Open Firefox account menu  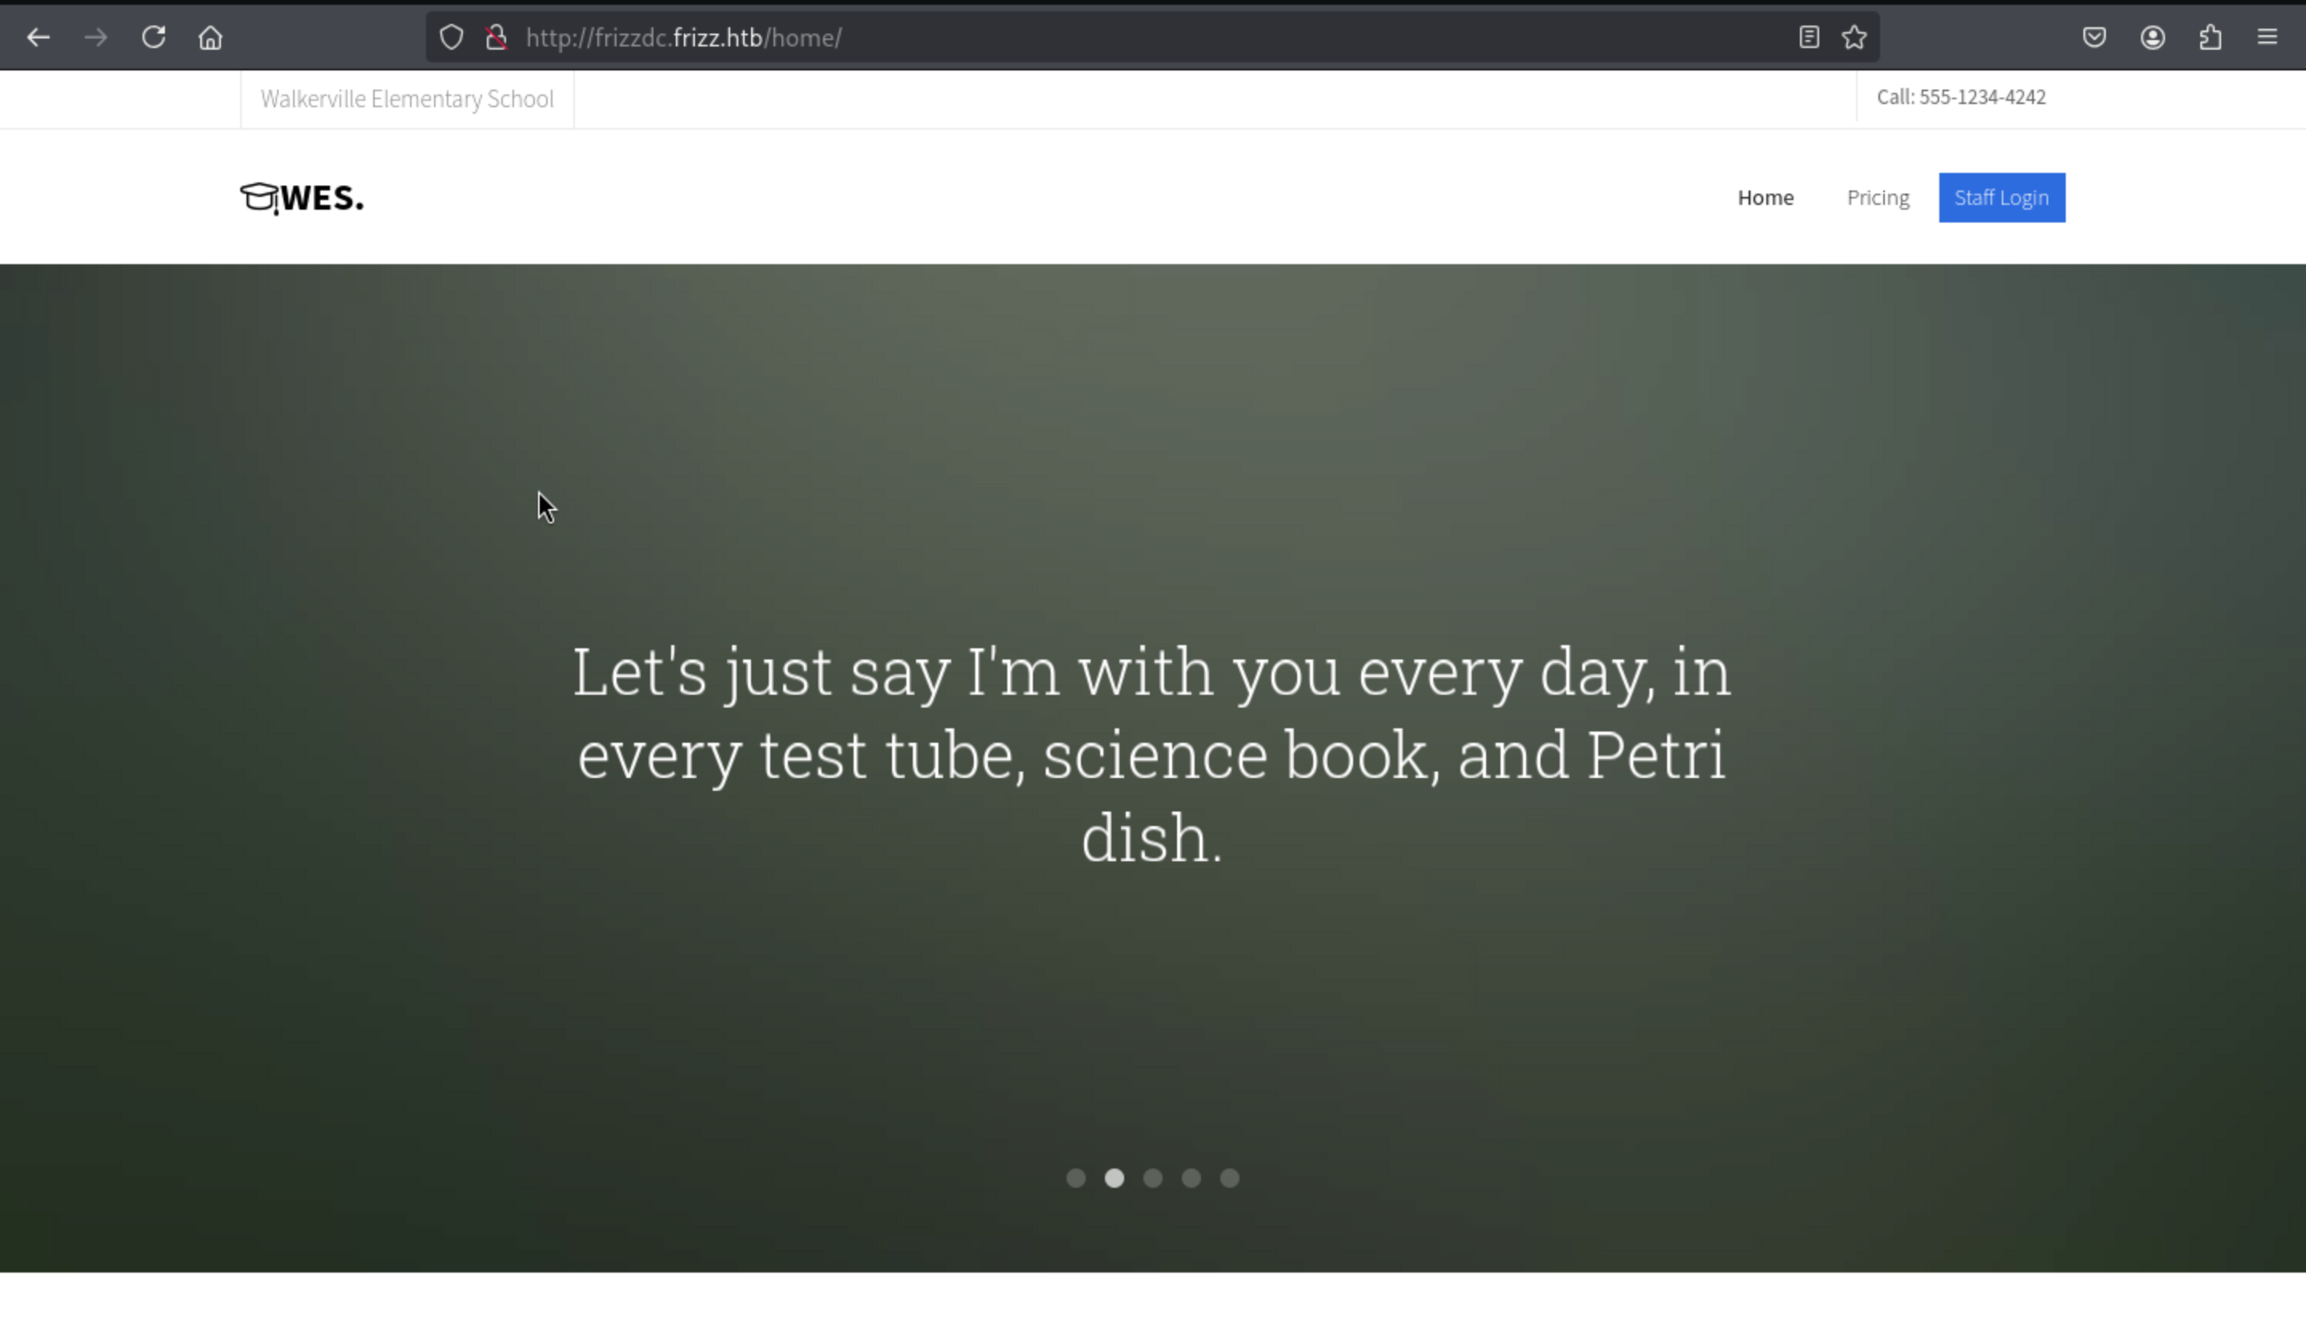coord(2153,38)
